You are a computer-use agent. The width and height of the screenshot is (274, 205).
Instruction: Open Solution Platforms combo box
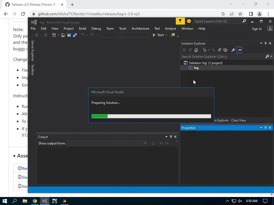(135, 35)
